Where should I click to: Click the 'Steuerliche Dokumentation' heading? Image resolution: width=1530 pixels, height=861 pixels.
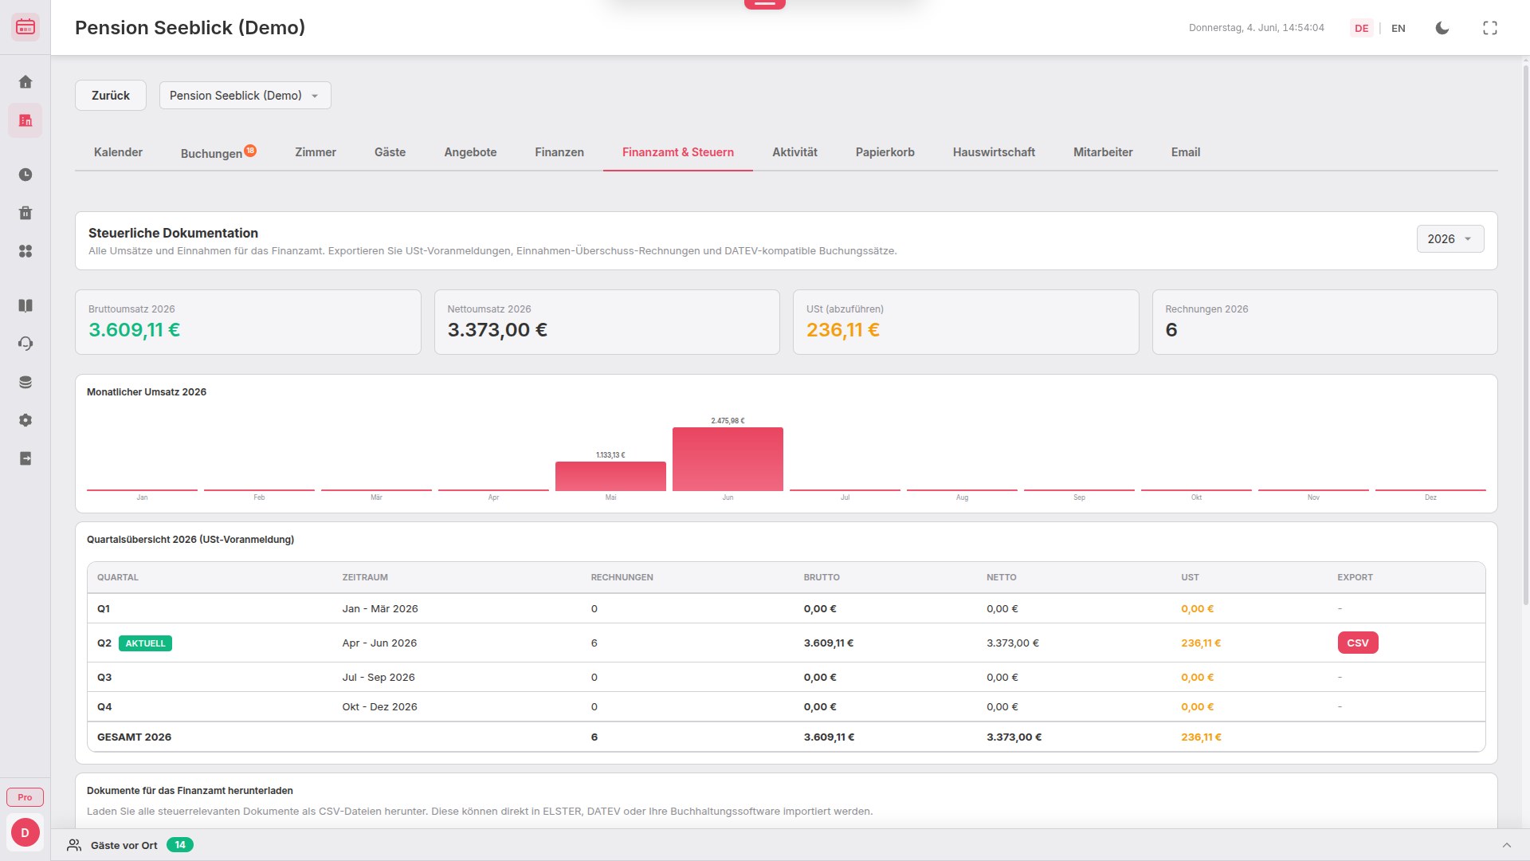173,233
